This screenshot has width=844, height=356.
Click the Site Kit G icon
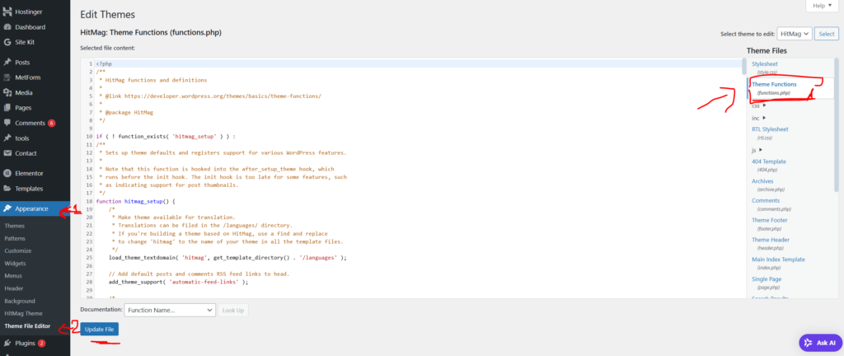(x=7, y=42)
